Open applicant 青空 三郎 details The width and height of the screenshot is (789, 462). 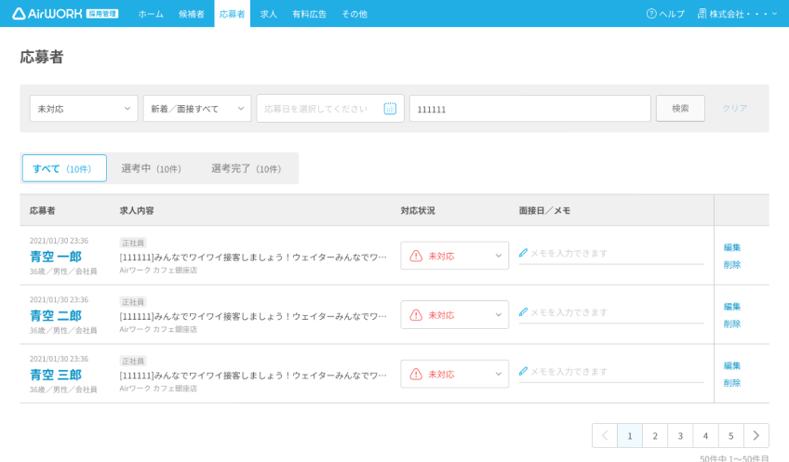tap(55, 375)
